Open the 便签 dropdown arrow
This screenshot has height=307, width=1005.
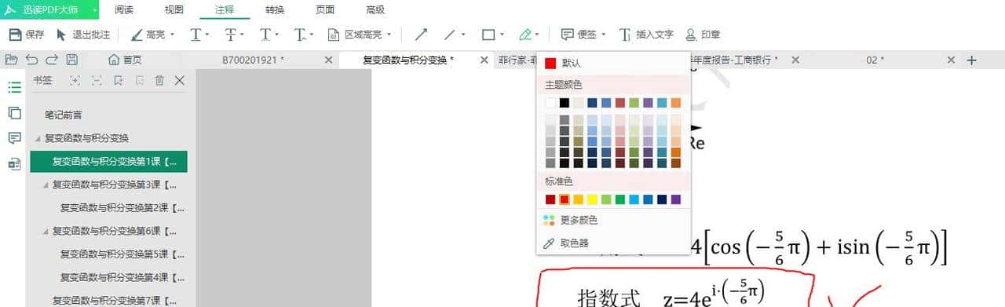[603, 35]
